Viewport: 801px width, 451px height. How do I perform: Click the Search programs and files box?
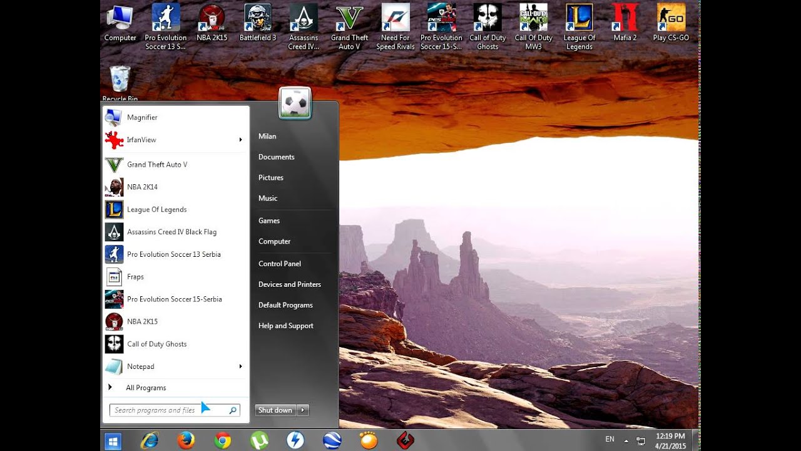pyautogui.click(x=175, y=410)
